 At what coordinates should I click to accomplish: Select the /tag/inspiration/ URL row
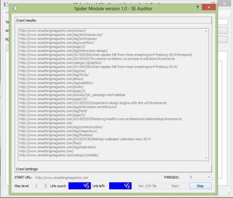(x=58, y=147)
